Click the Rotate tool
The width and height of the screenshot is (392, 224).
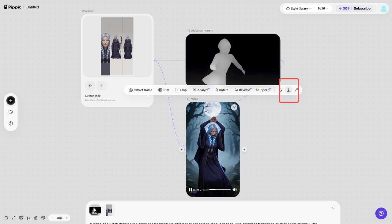click(x=221, y=90)
